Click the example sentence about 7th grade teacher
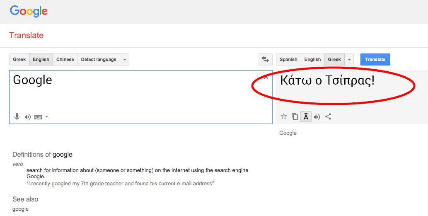The height and width of the screenshot is (216, 428). (120, 184)
